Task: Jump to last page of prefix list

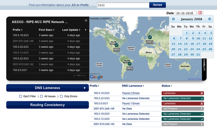Action: 84,76
